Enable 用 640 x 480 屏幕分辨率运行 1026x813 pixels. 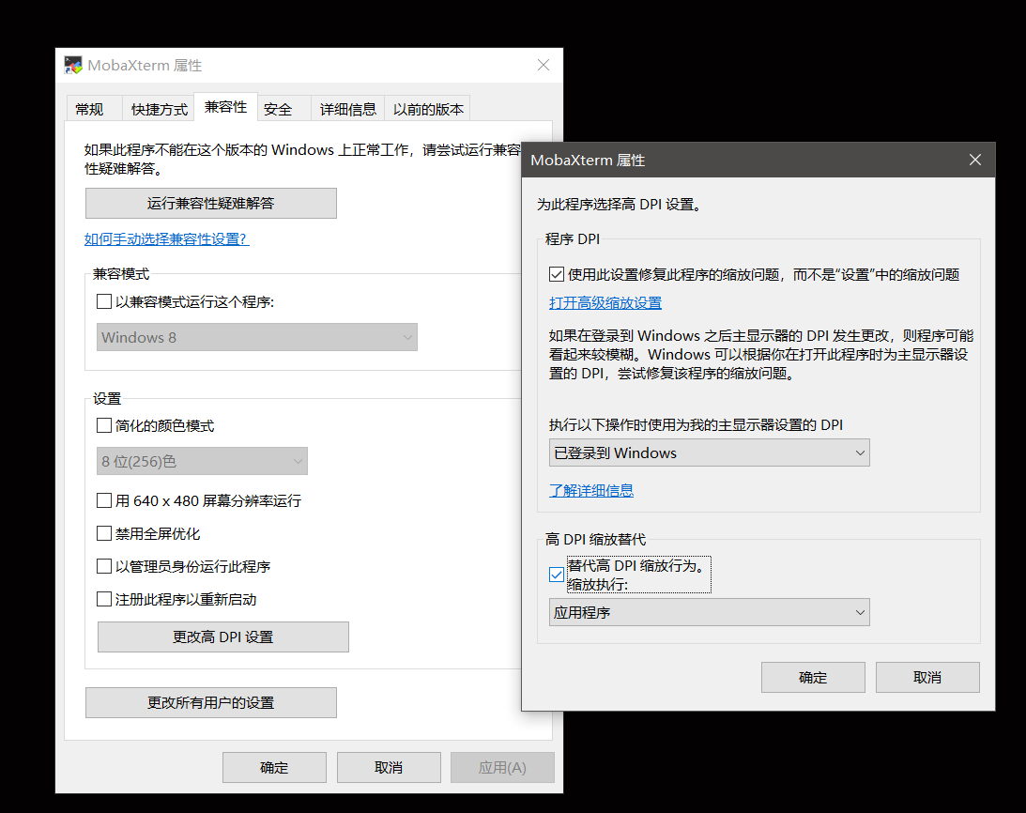[x=104, y=500]
